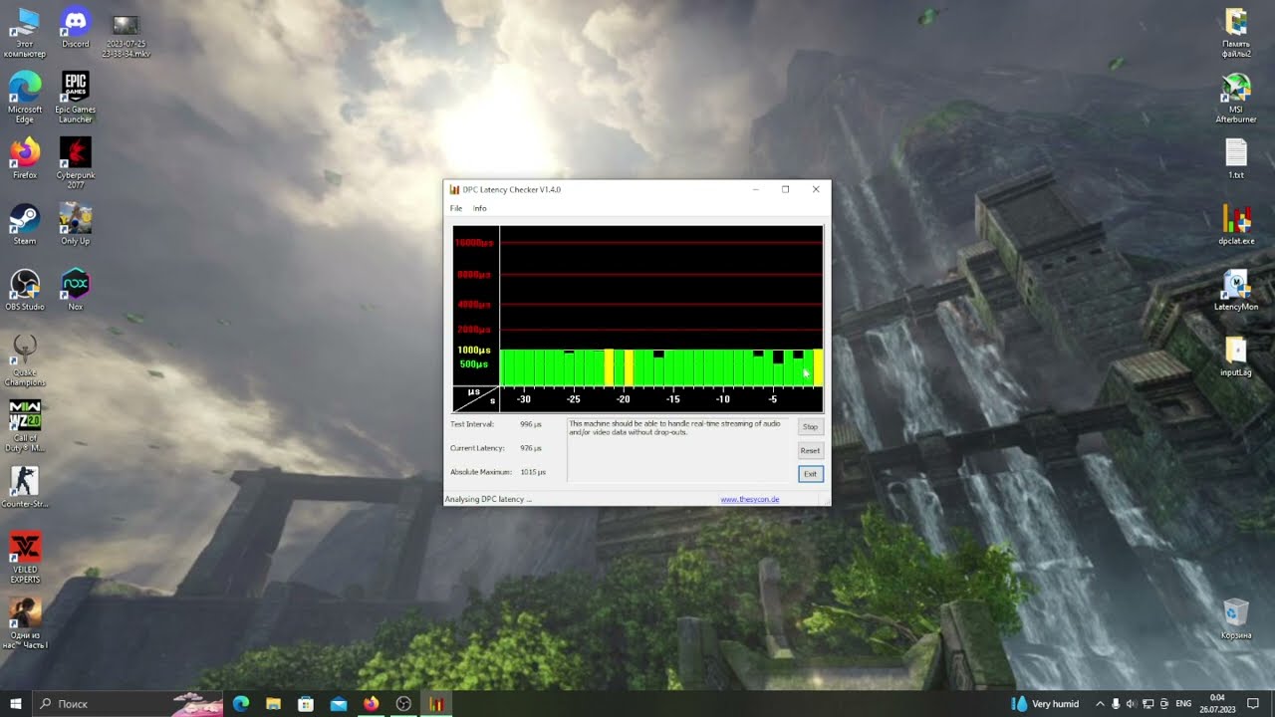The height and width of the screenshot is (717, 1275).
Task: Select the Call of Duty desktop icon
Action: point(25,426)
